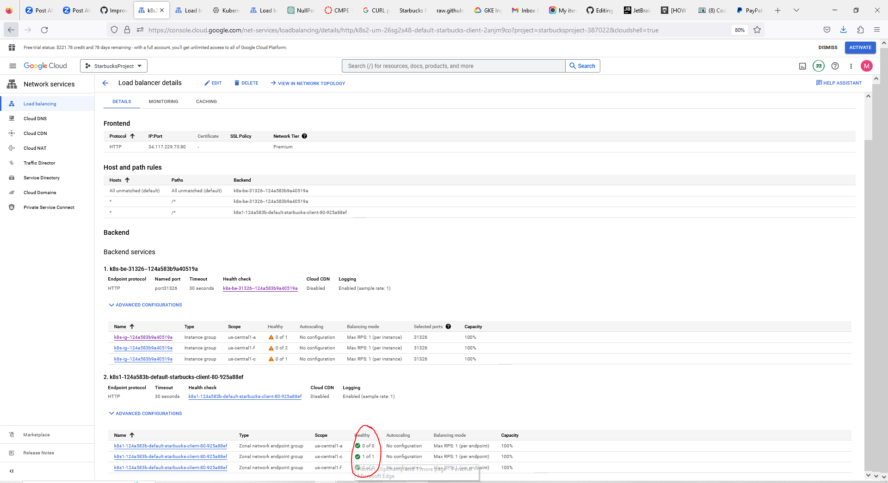This screenshot has height=483, width=888.
Task: Open View in Network Topology
Action: click(308, 83)
